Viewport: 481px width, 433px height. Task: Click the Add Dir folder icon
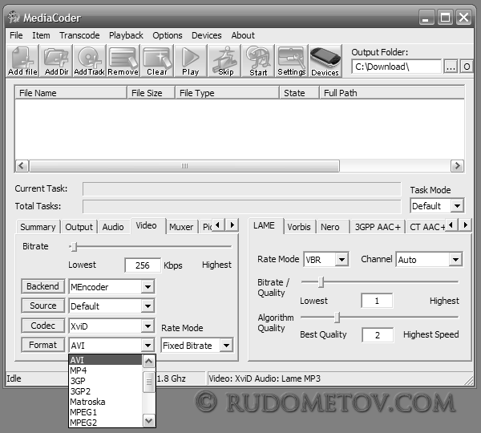tap(56, 61)
